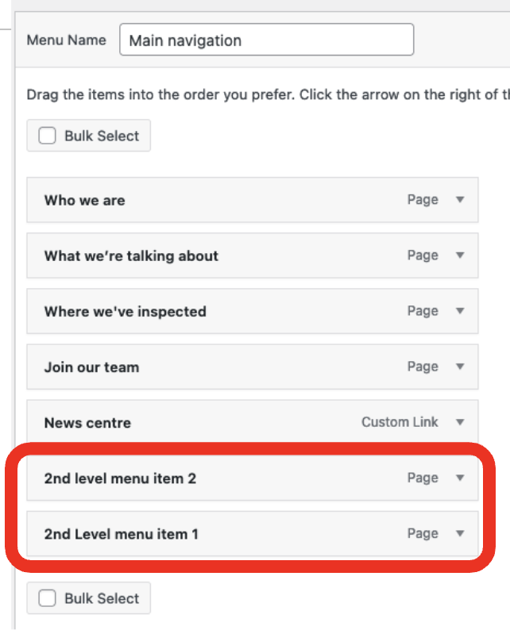Expand 2nd Level menu item 1 arrow
510x630 pixels.
point(459,533)
